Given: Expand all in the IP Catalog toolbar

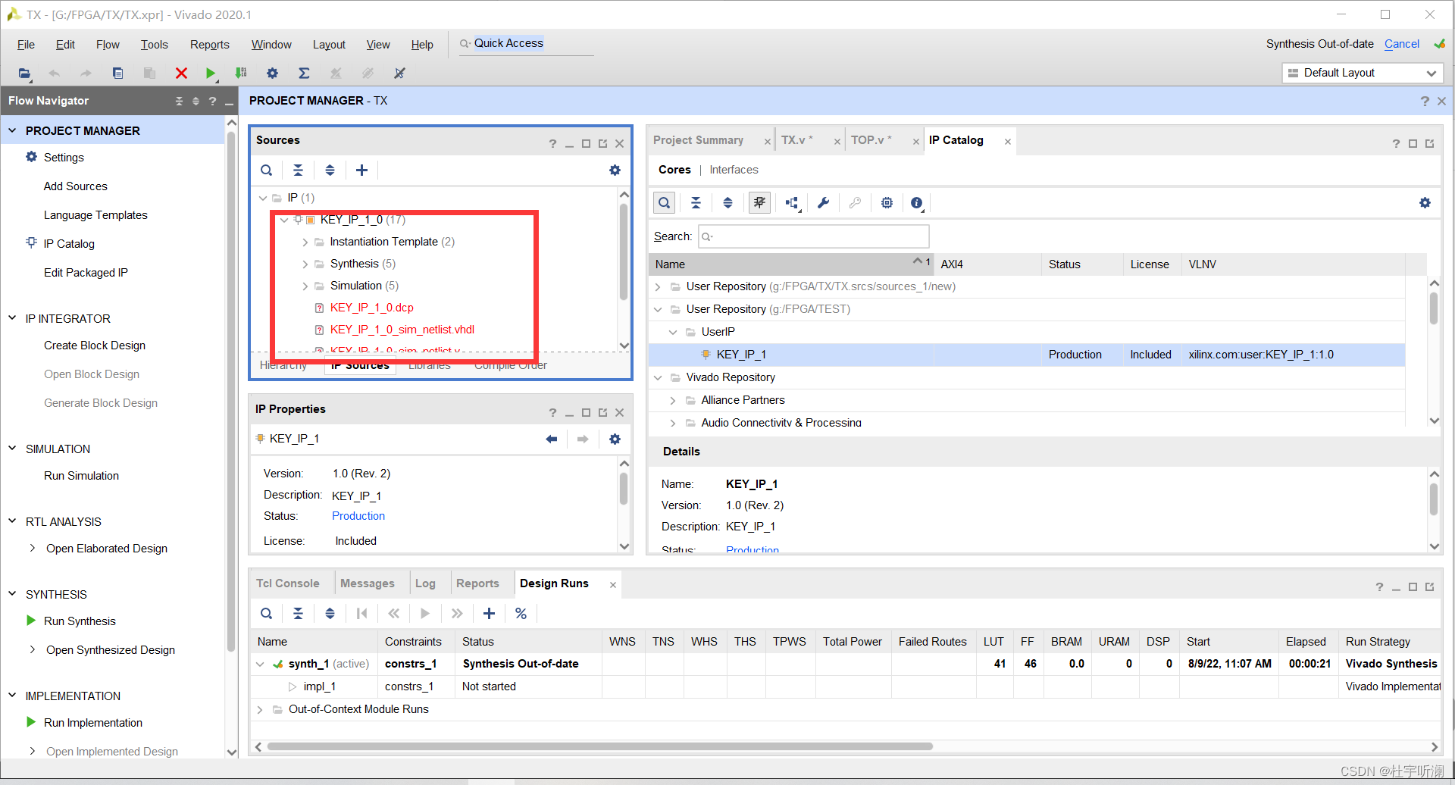Looking at the screenshot, I should (727, 203).
